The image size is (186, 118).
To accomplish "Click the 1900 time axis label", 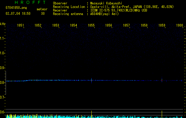I will point(179,25).
